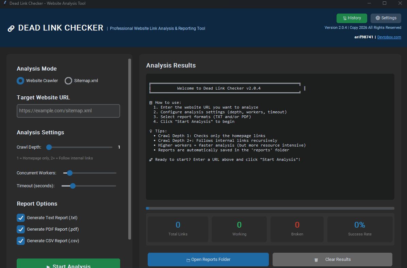The image size is (407, 268).
Task: Click the folder icon on Open Reports Folder
Action: coord(188,259)
